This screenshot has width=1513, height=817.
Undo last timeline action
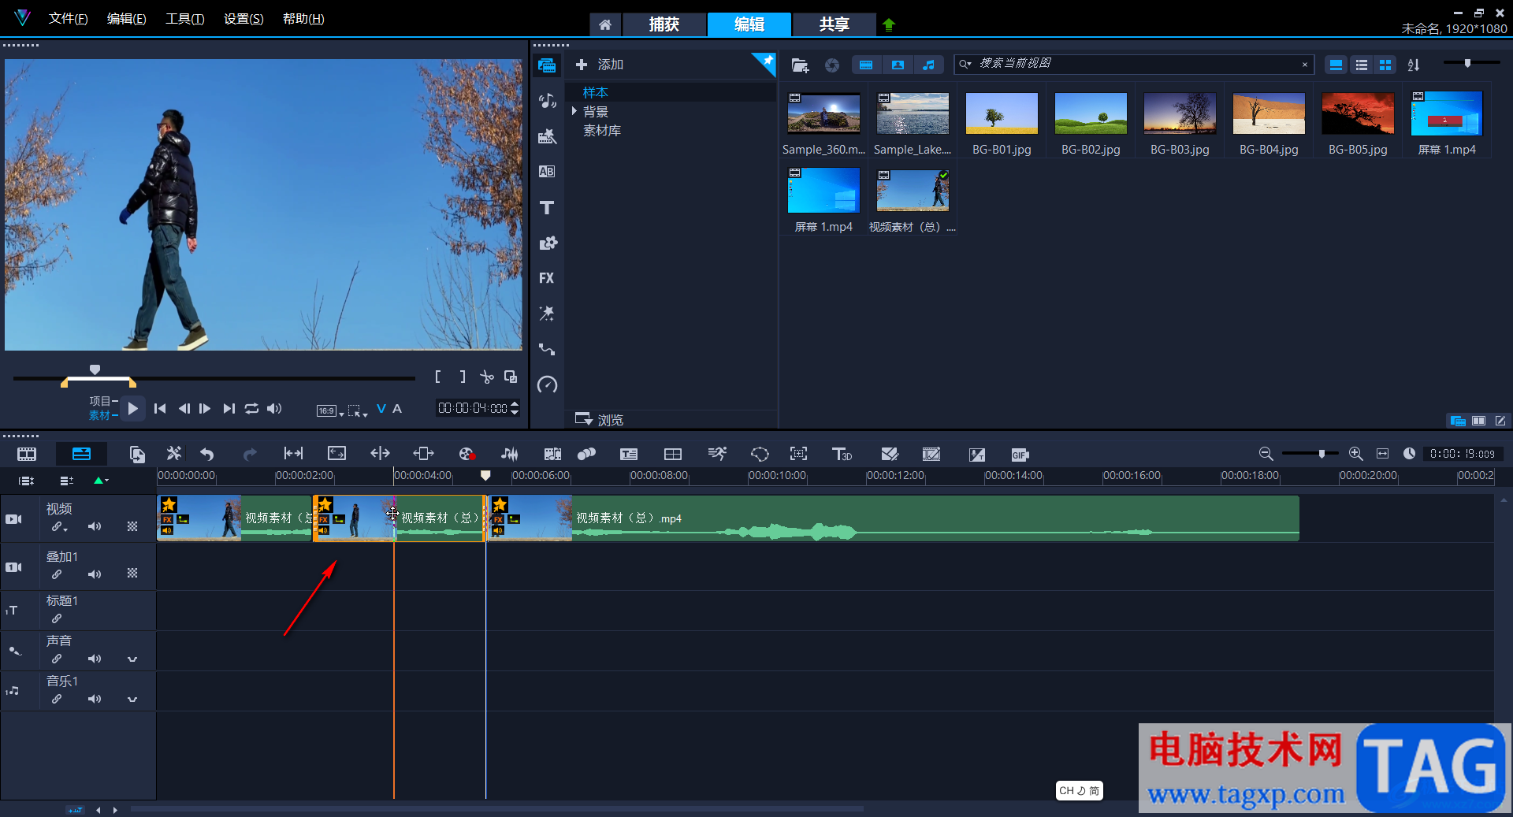coord(206,454)
